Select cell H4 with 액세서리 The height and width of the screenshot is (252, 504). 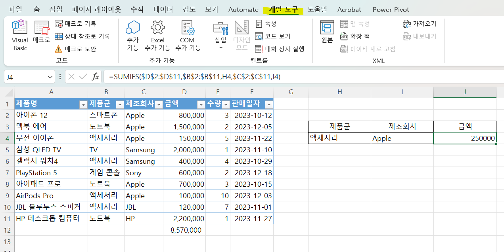(339, 138)
